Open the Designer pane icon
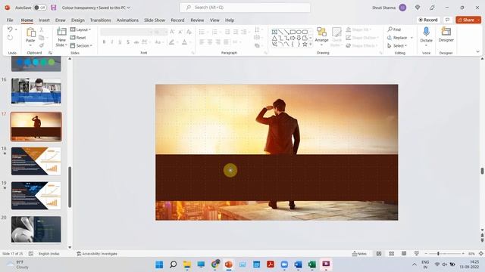Viewport: 485px width, 272px height. tap(446, 32)
